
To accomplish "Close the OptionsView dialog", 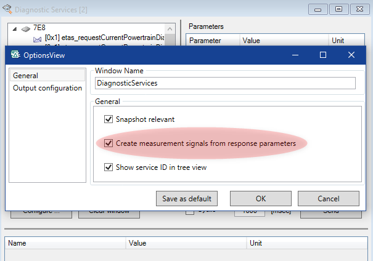I will (351, 55).
